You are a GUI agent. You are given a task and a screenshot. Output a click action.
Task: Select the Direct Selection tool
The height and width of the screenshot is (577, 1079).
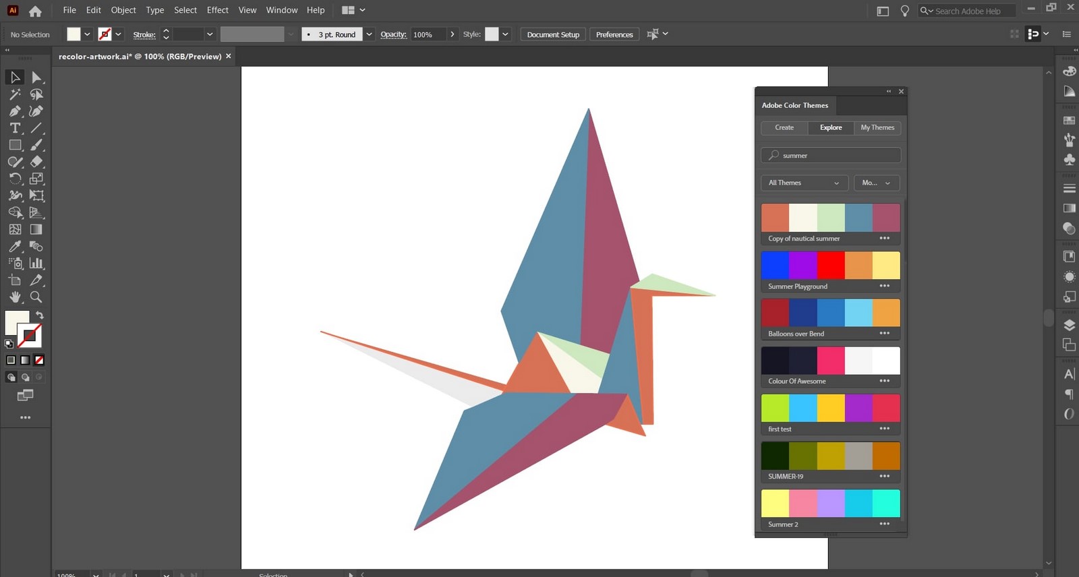pyautogui.click(x=36, y=78)
